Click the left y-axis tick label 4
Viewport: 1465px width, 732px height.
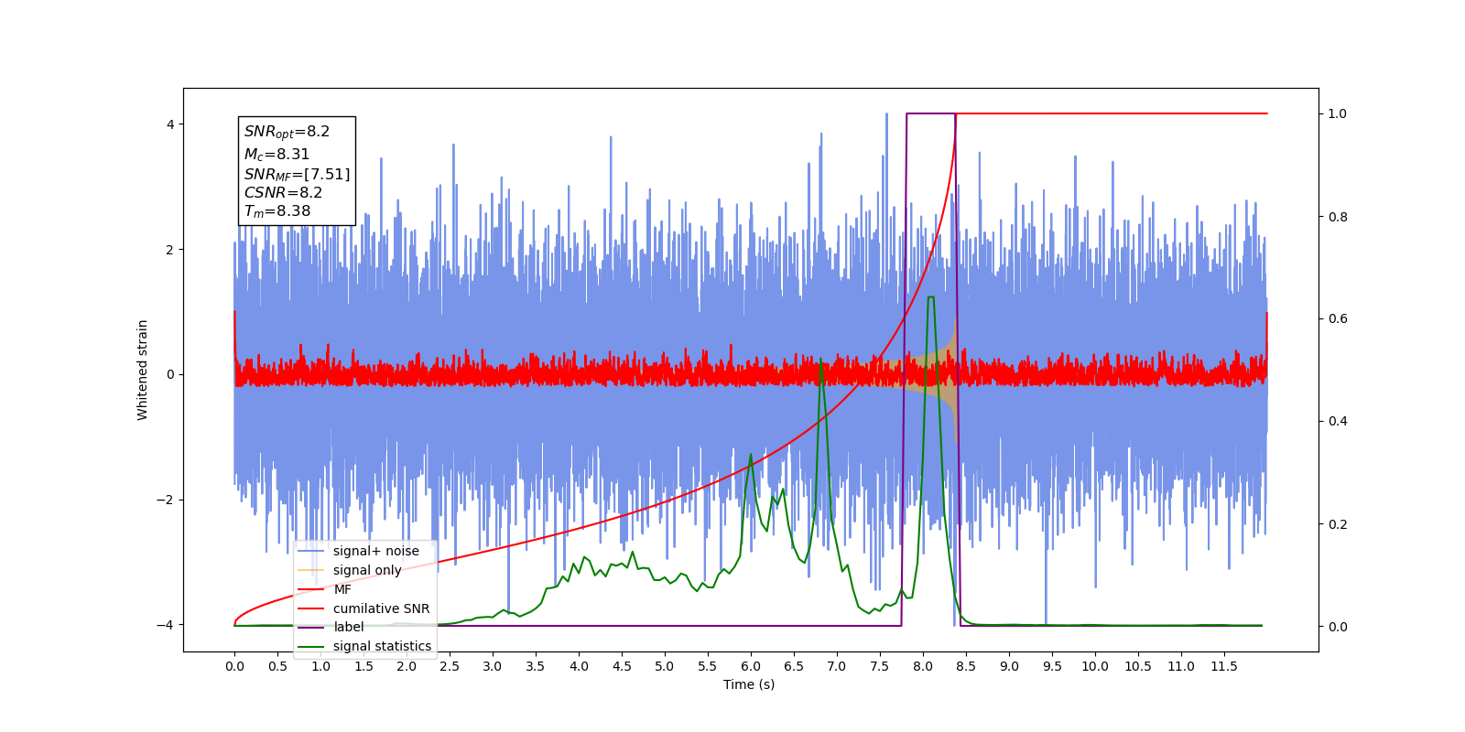169,124
